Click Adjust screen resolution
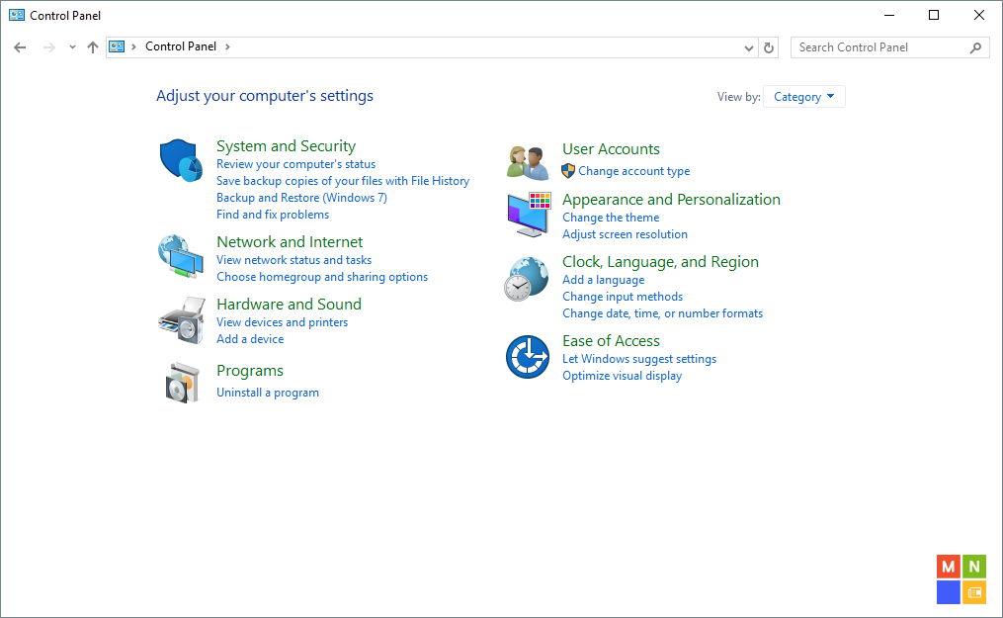This screenshot has height=618, width=1003. coord(625,234)
